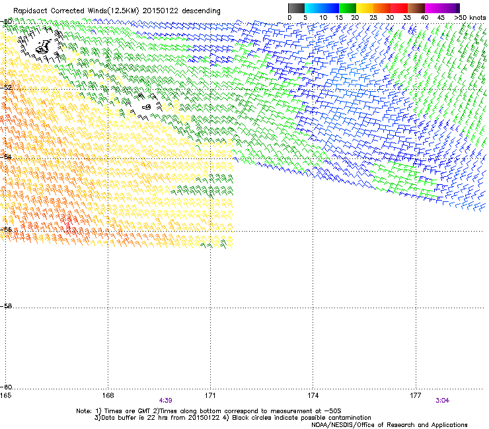Click the yellow 20-25 knots legend swatch
Viewport: 489px width, 429px height.
tap(365, 8)
